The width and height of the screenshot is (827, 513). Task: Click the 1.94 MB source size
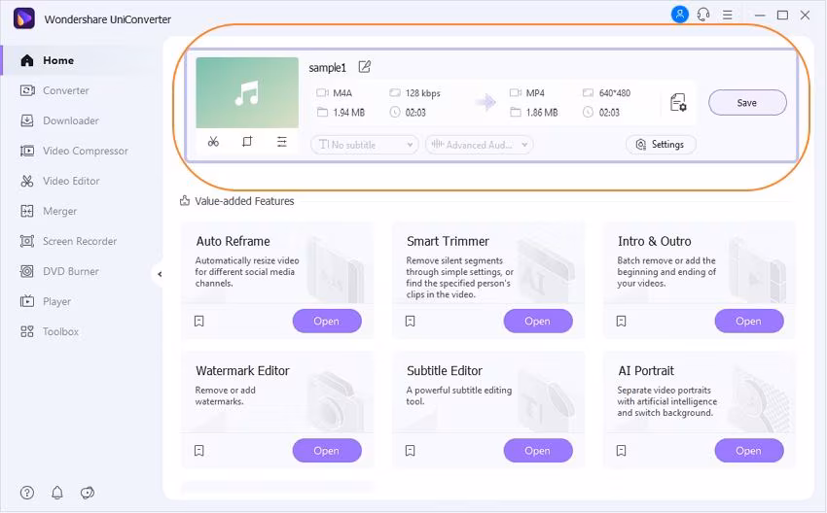[x=348, y=112]
